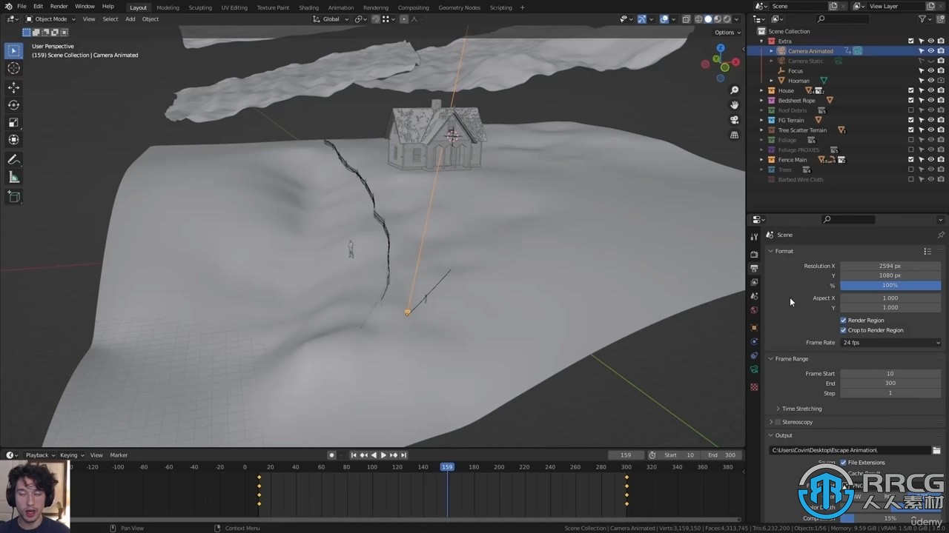Disable rendering of the Hooman object
The height and width of the screenshot is (533, 949).
tap(941, 81)
